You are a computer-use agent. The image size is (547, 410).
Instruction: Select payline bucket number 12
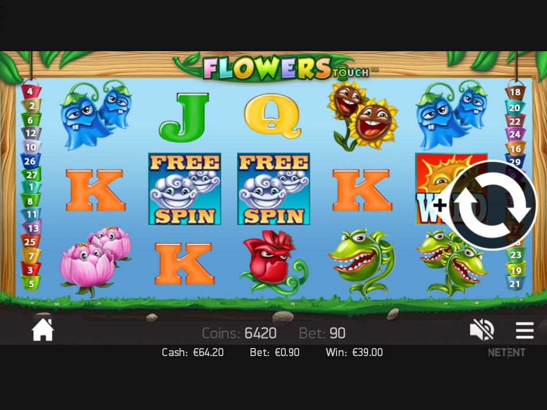coord(31,133)
